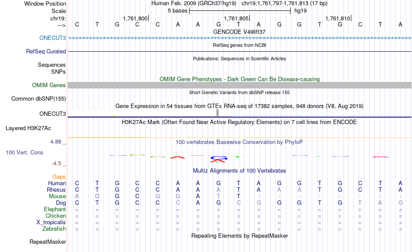Click the 4.88 PhyloP upper scale value
Viewport: 412px width, 252px height.
(56, 142)
